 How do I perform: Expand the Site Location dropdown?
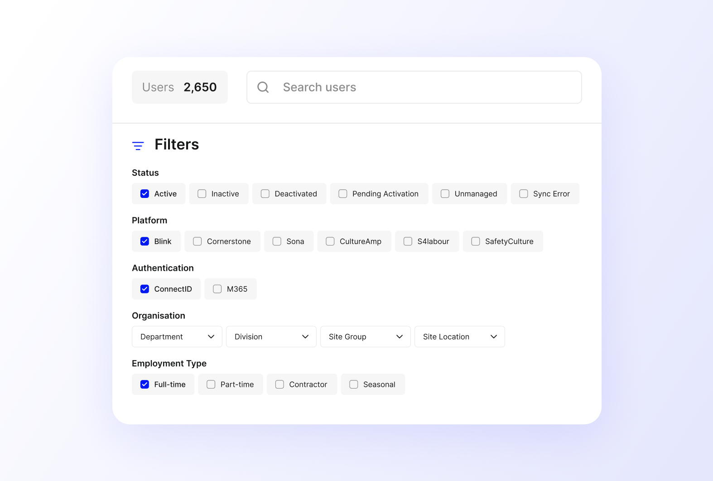tap(460, 337)
